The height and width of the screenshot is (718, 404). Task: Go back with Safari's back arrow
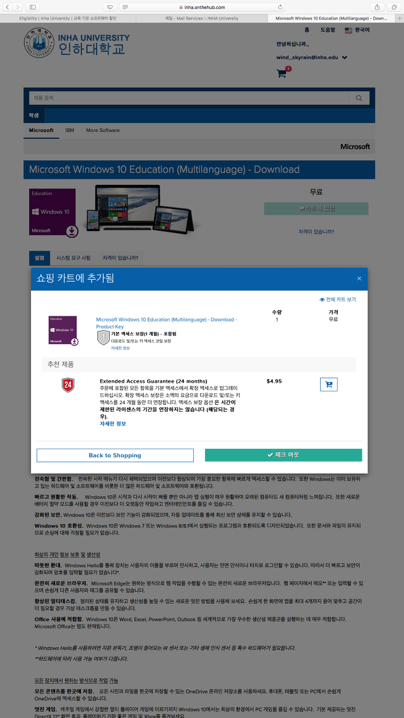(x=8, y=7)
